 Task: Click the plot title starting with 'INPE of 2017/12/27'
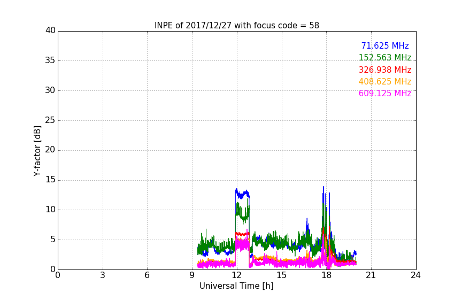click(x=236, y=26)
